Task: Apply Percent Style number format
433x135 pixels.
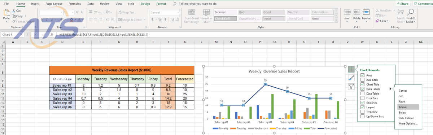Action: coord(160,20)
